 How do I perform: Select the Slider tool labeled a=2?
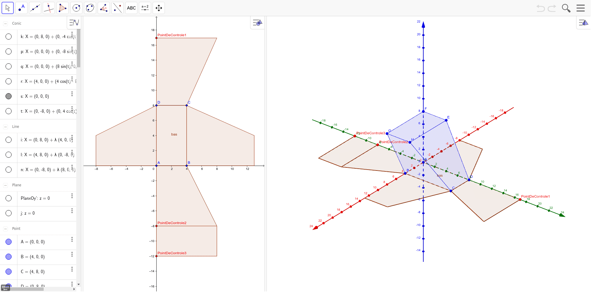click(145, 8)
